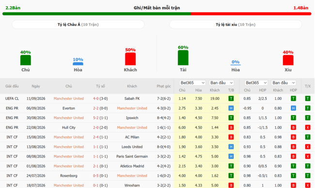Click green T badge in Everton T/X column
This screenshot has height=188, width=315.
click(x=308, y=108)
